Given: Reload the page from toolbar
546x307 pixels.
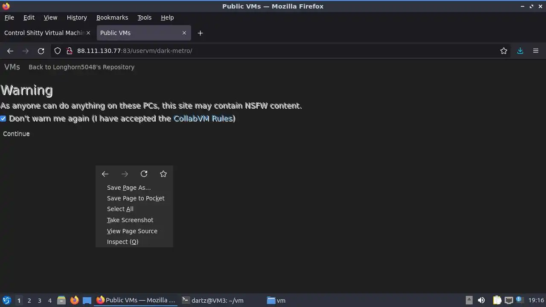Looking at the screenshot, I should point(41,51).
